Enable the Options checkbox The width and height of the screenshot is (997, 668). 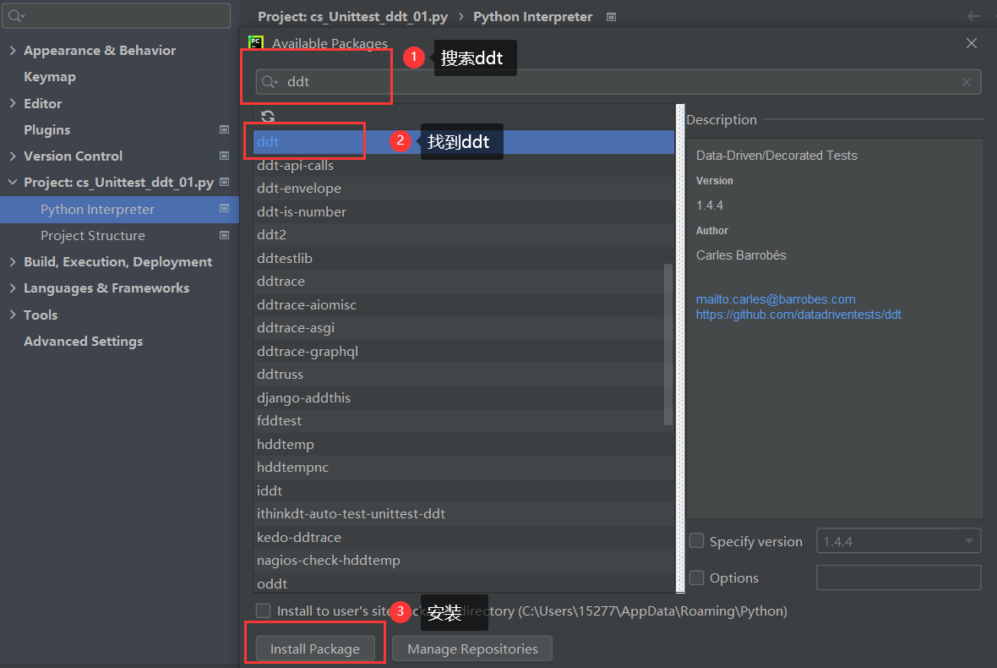point(697,578)
